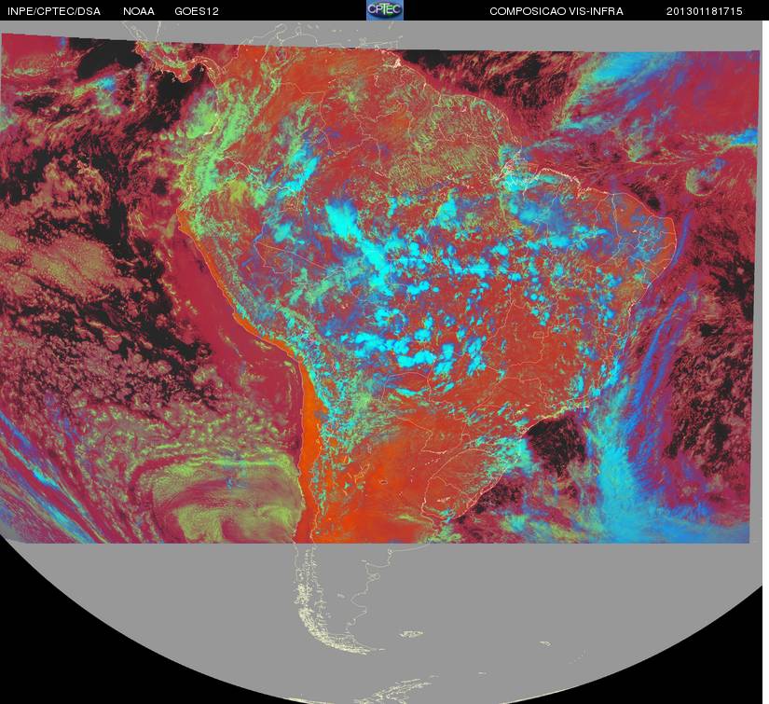Screen dimensions: 769x704
Task: Click the CPTEC logo in header
Action: coord(385,10)
